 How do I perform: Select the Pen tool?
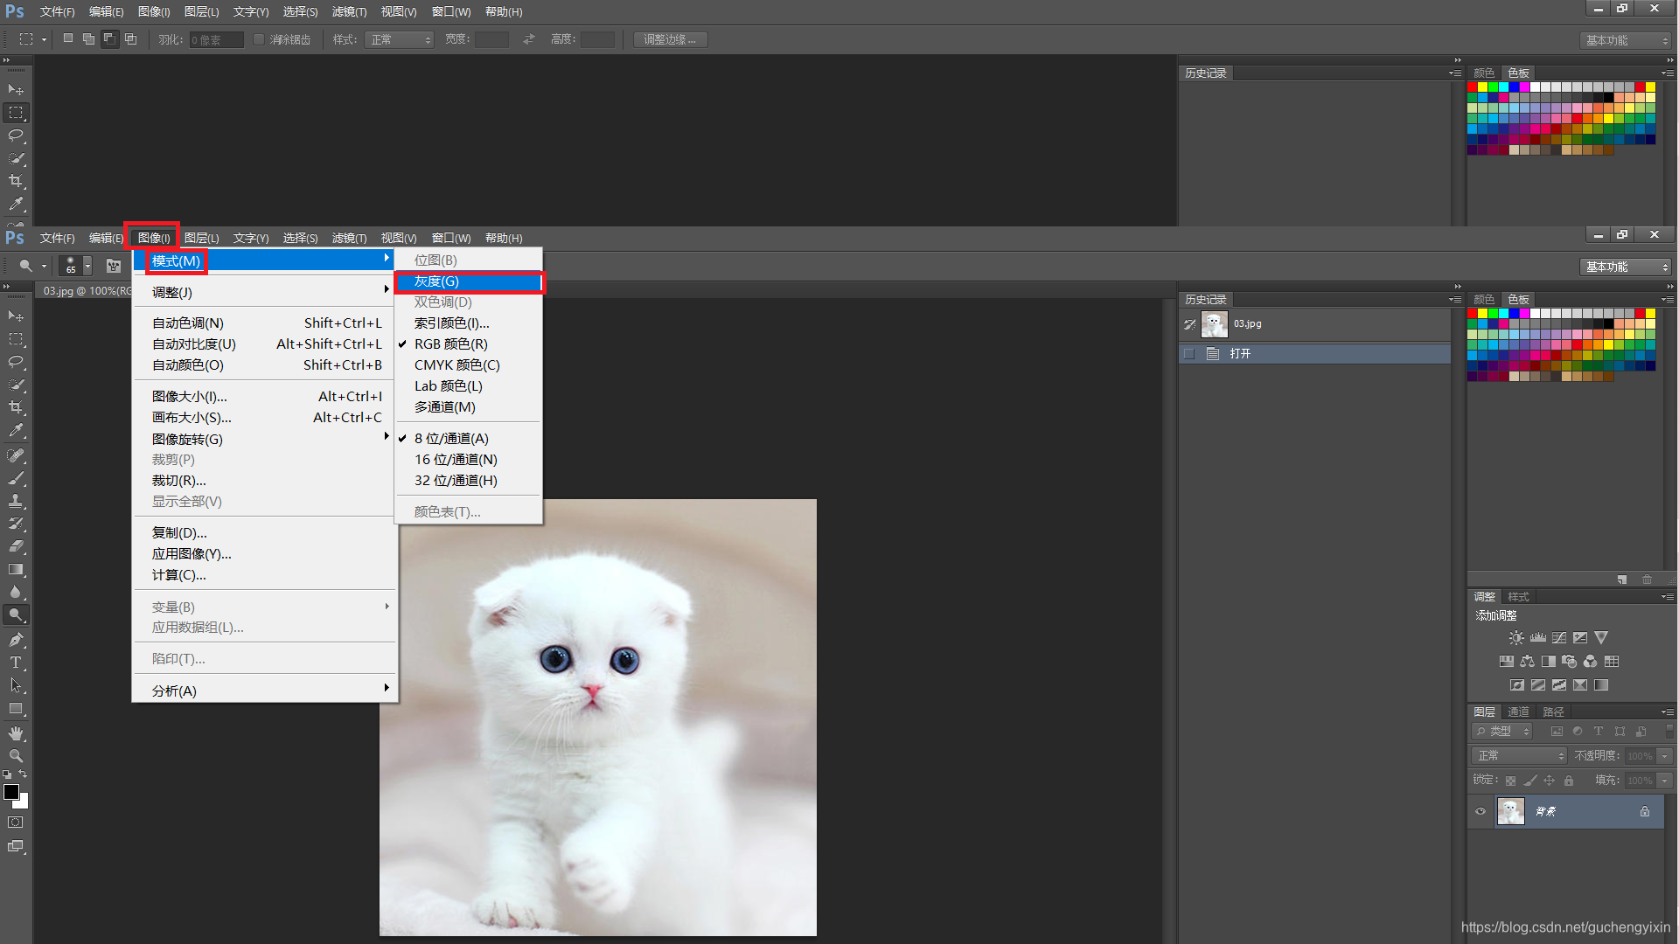(16, 640)
